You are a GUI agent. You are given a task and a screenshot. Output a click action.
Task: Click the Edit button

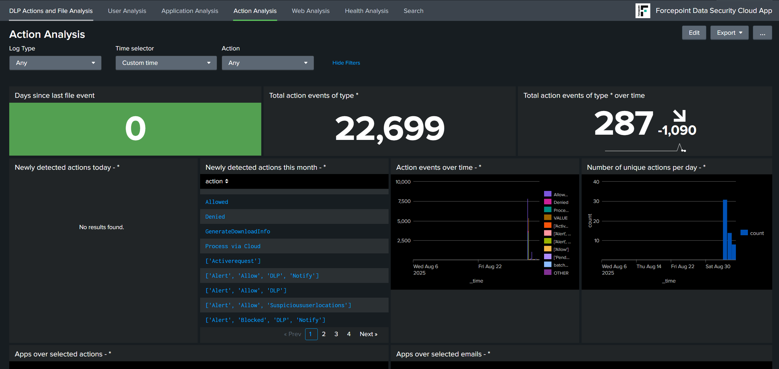pos(694,33)
